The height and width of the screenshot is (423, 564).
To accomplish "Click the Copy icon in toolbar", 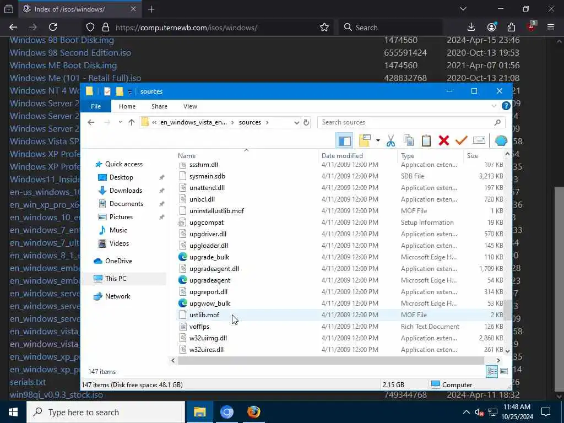I will (408, 140).
